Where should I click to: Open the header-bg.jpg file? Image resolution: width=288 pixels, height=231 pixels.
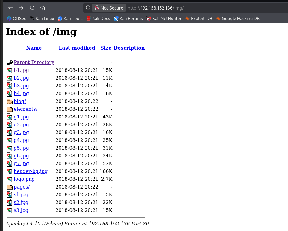(x=31, y=171)
